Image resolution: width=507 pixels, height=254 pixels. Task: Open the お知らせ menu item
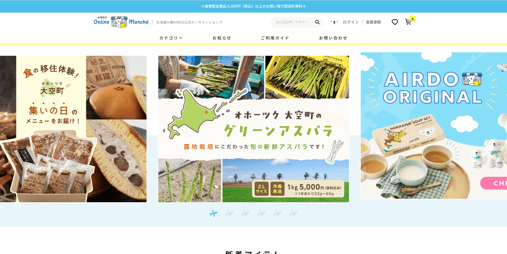[x=222, y=38]
